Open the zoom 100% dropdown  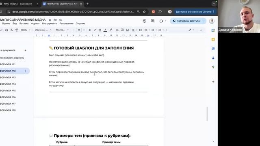click(25, 30)
